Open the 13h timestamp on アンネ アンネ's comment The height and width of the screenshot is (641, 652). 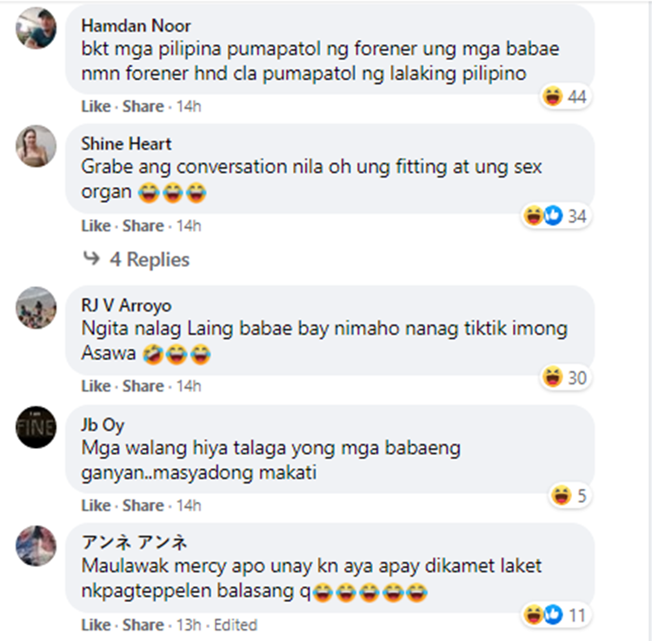click(189, 625)
